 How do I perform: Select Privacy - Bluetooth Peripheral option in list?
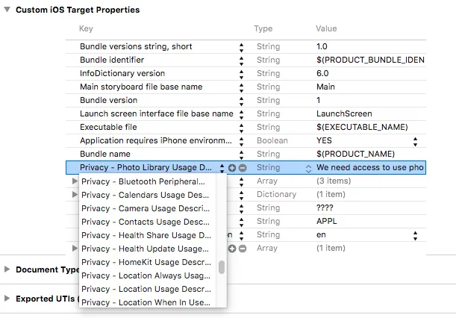(x=143, y=181)
